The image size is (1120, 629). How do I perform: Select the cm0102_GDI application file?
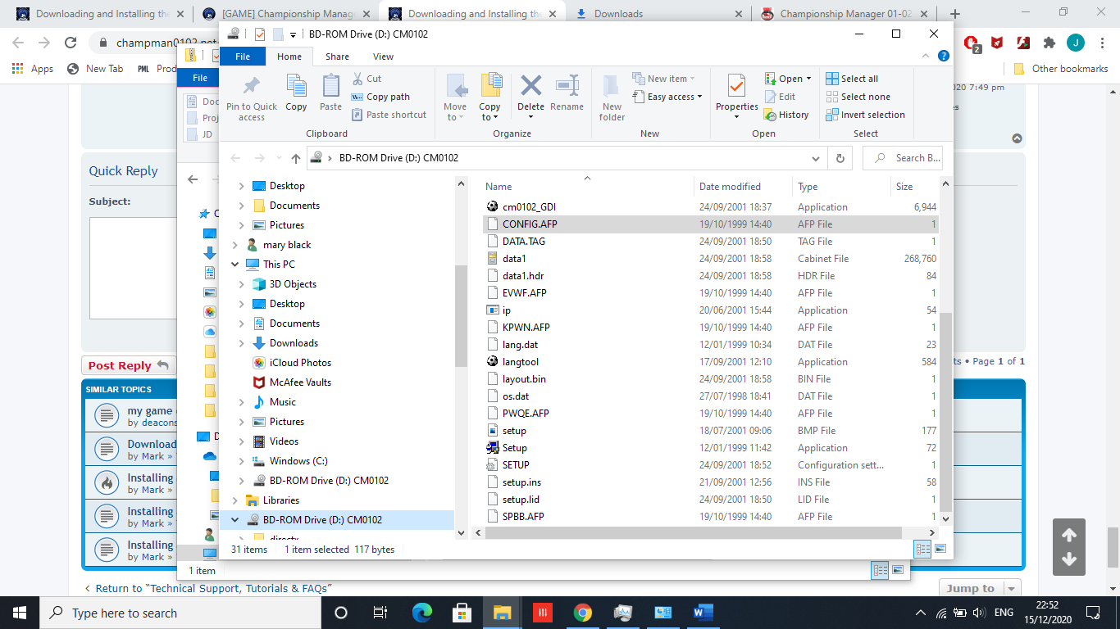(x=529, y=207)
